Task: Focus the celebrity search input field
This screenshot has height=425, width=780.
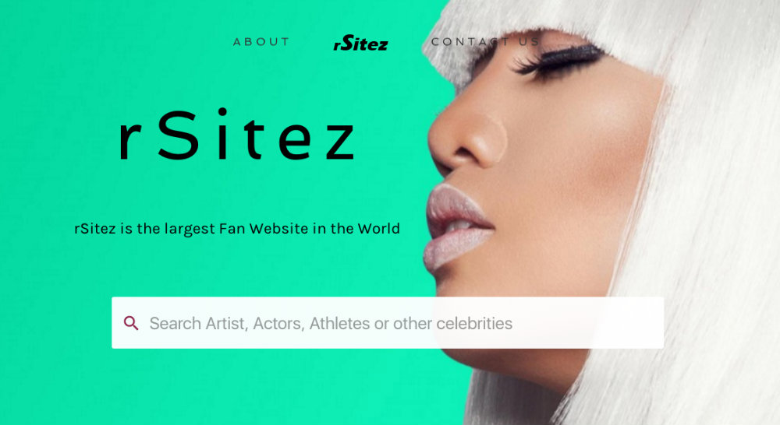Action: 388,323
